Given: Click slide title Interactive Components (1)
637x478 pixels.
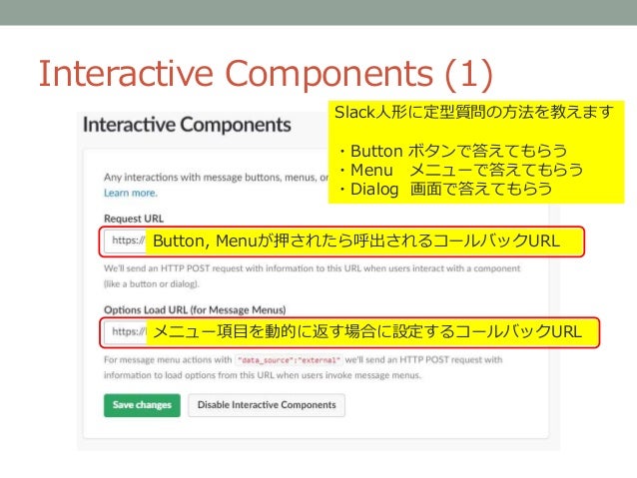Looking at the screenshot, I should (x=266, y=74).
